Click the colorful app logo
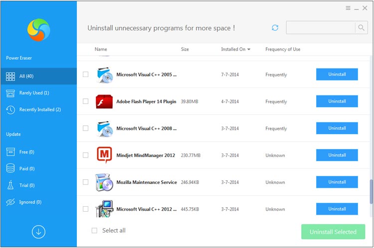 coord(38,30)
